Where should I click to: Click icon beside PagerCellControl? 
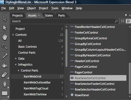pyautogui.click(x=72, y=66)
